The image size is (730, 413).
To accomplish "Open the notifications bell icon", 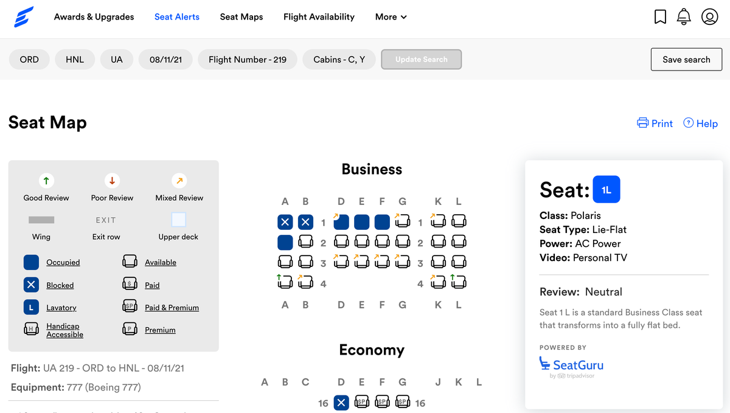I will 684,16.
